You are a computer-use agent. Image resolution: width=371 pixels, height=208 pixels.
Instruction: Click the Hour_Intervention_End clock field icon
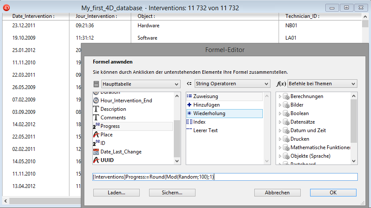point(96,101)
